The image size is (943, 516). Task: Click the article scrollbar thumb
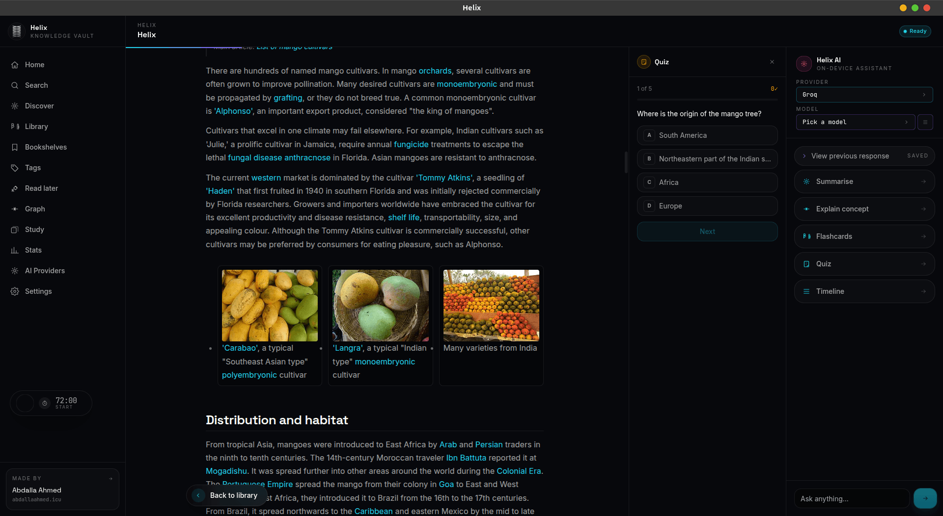click(626, 162)
